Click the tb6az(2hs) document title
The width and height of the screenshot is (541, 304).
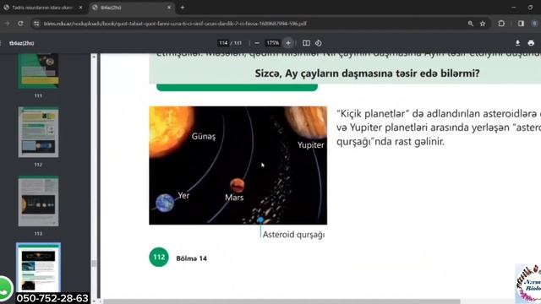coord(21,43)
